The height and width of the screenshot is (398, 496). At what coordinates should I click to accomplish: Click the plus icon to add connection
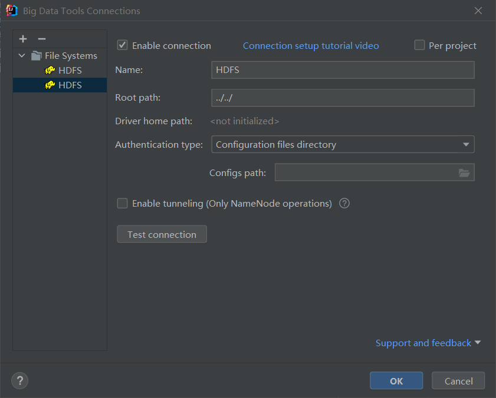pyautogui.click(x=23, y=39)
